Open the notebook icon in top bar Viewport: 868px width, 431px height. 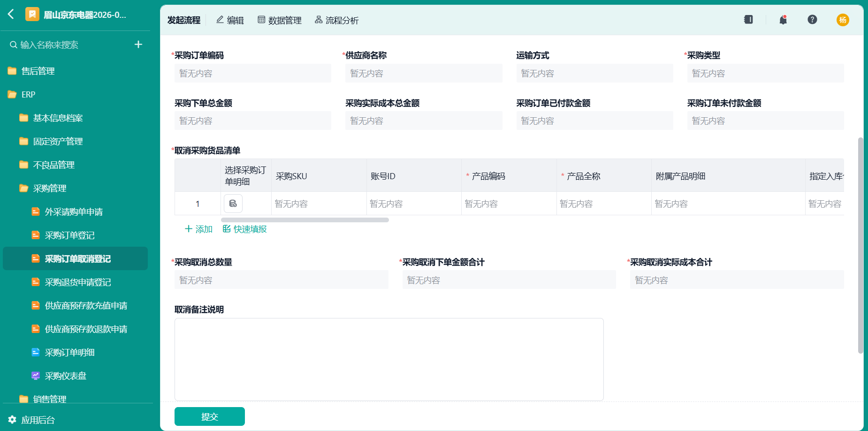[x=748, y=20]
